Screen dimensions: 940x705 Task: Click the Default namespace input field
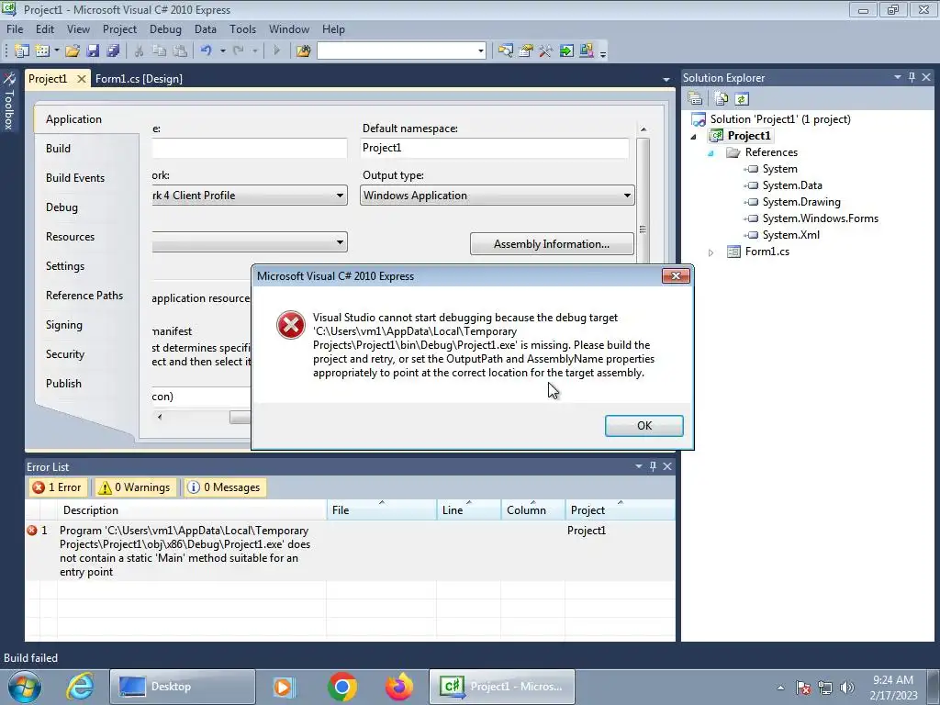click(x=495, y=148)
